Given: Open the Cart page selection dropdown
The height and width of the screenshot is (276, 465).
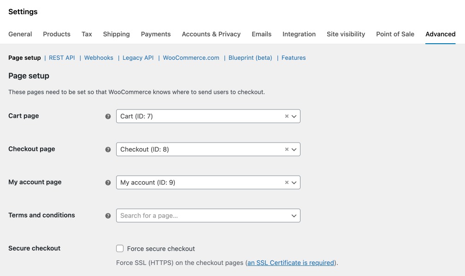Looking at the screenshot, I should pyautogui.click(x=294, y=116).
